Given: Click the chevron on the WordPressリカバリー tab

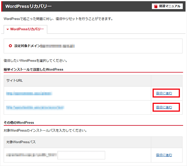Looking at the screenshot, I should point(7,29).
